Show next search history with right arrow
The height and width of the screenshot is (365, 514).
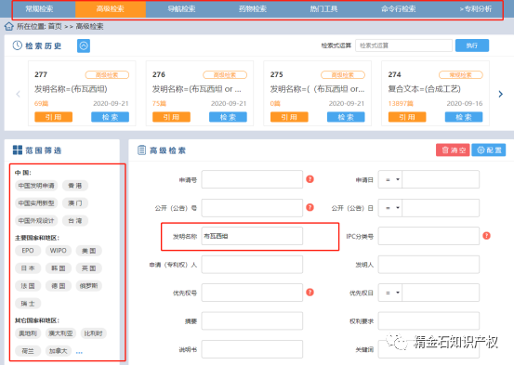501,94
